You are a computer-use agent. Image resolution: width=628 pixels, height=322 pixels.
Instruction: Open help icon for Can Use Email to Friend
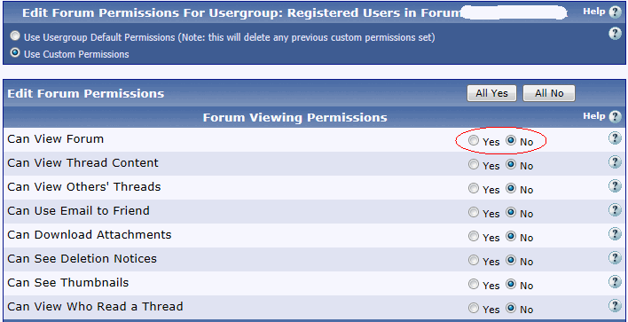coord(615,210)
